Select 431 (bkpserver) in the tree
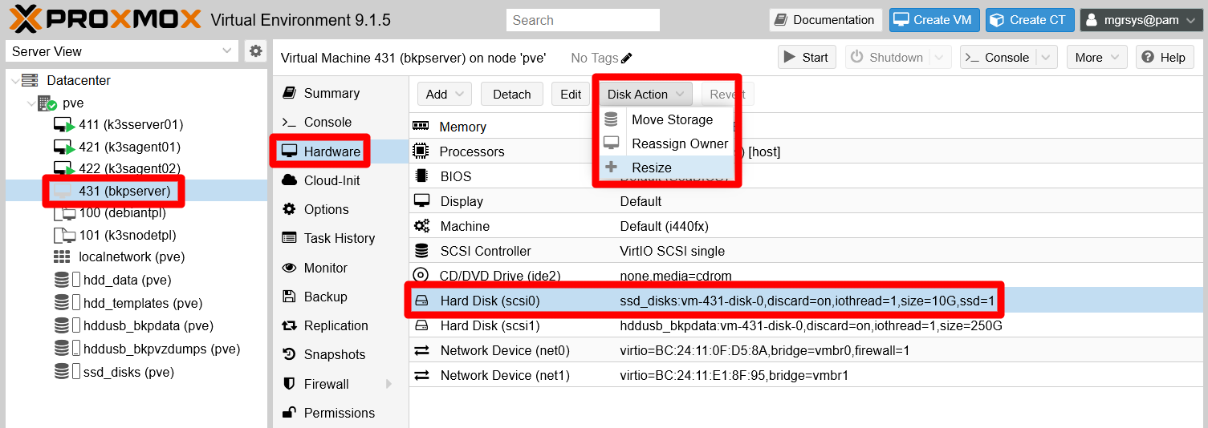 (x=136, y=191)
